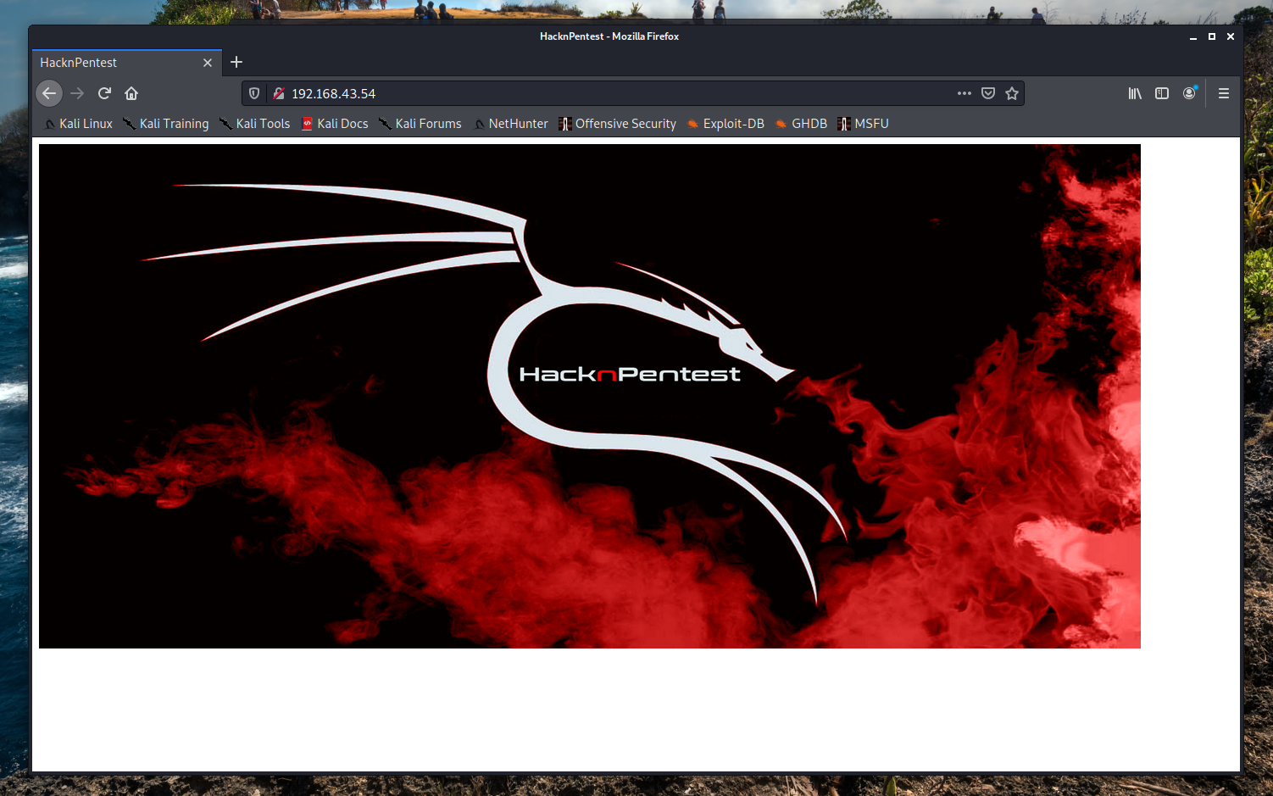Maximize the Firefox window
1273x796 pixels.
[x=1212, y=36]
